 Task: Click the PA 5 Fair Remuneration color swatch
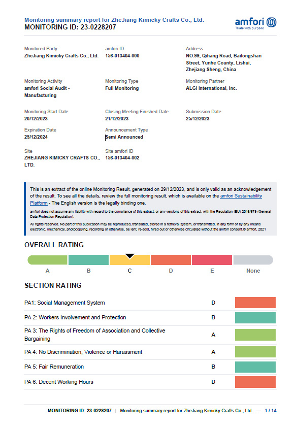pos(255,367)
